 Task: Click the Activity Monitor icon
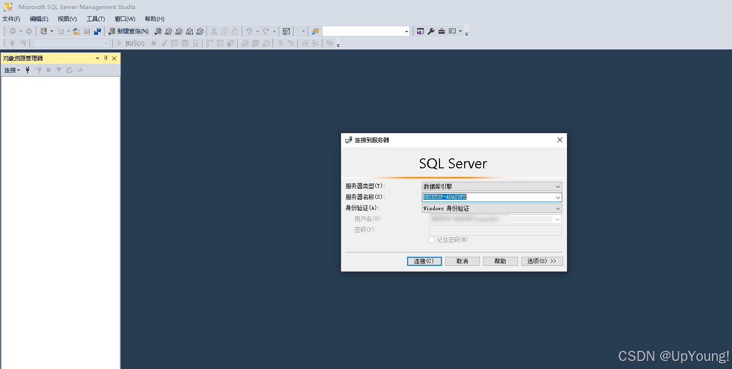coord(286,31)
